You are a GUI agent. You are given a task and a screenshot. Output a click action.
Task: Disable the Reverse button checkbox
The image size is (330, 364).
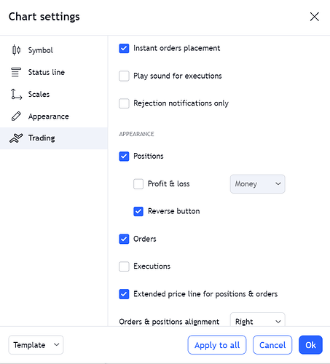pyautogui.click(x=138, y=211)
